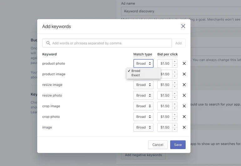Click the Ad name field in background page
The width and height of the screenshot is (241, 166).
pyautogui.click(x=181, y=11)
